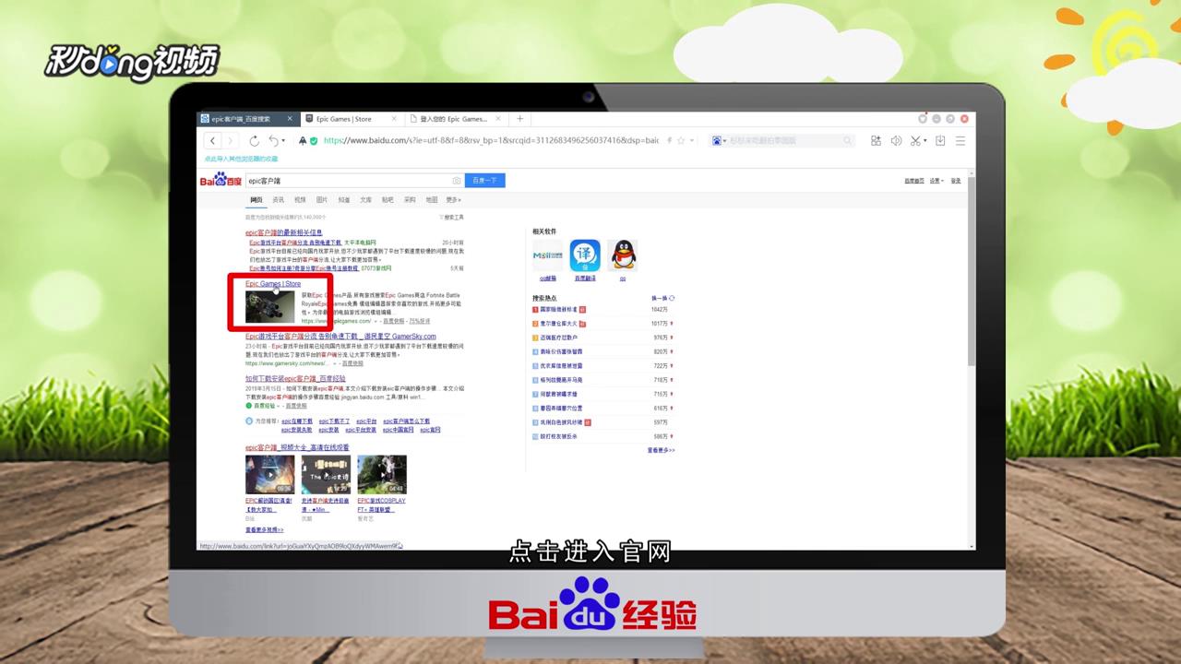The height and width of the screenshot is (664, 1181).
Task: Go back with the browser back arrow
Action: pyautogui.click(x=213, y=141)
